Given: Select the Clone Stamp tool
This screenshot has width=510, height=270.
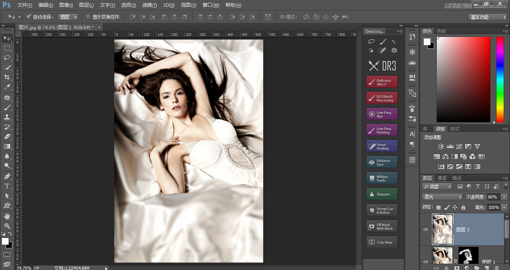Looking at the screenshot, I should point(7,117).
